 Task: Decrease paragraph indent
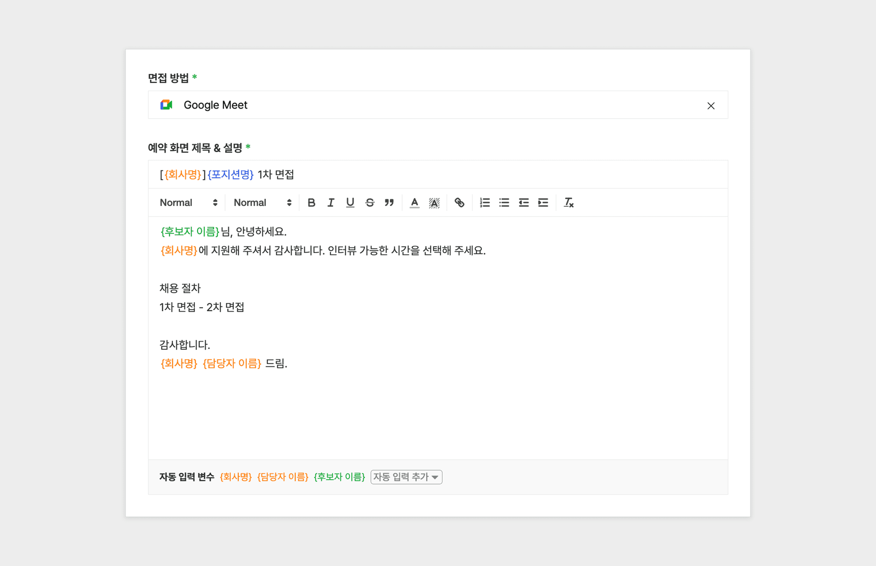523,203
